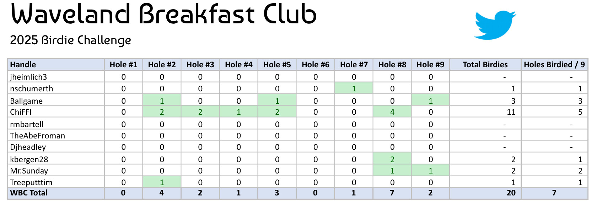Select the WBC Total birdies value 20
The image size is (602, 205).
coord(511,193)
